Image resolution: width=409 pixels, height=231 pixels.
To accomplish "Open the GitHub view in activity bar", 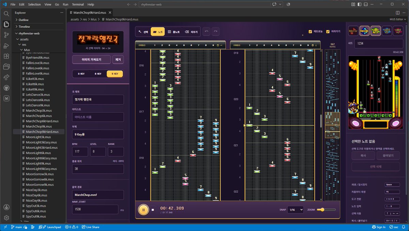I will (x=6, y=88).
